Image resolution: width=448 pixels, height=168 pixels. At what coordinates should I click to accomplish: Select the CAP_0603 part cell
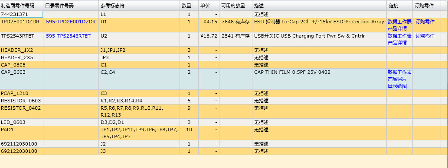(x=22, y=79)
